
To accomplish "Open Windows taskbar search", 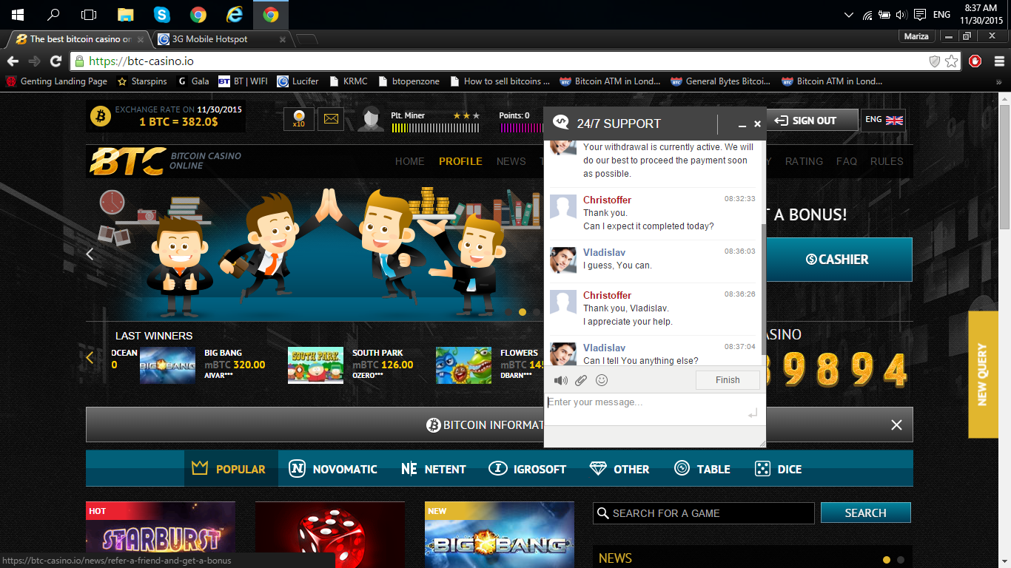I will point(53,15).
